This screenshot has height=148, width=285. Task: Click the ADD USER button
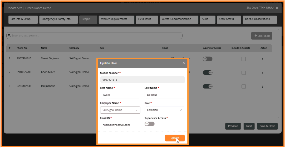pos(262,36)
